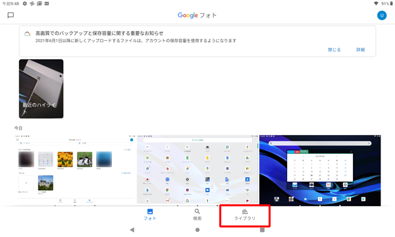The image size is (395, 237).
Task: Dismiss the notice with 閉じる
Action: point(334,49)
